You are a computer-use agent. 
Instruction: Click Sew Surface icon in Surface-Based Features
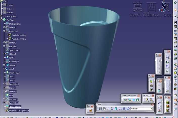coord(137,100)
